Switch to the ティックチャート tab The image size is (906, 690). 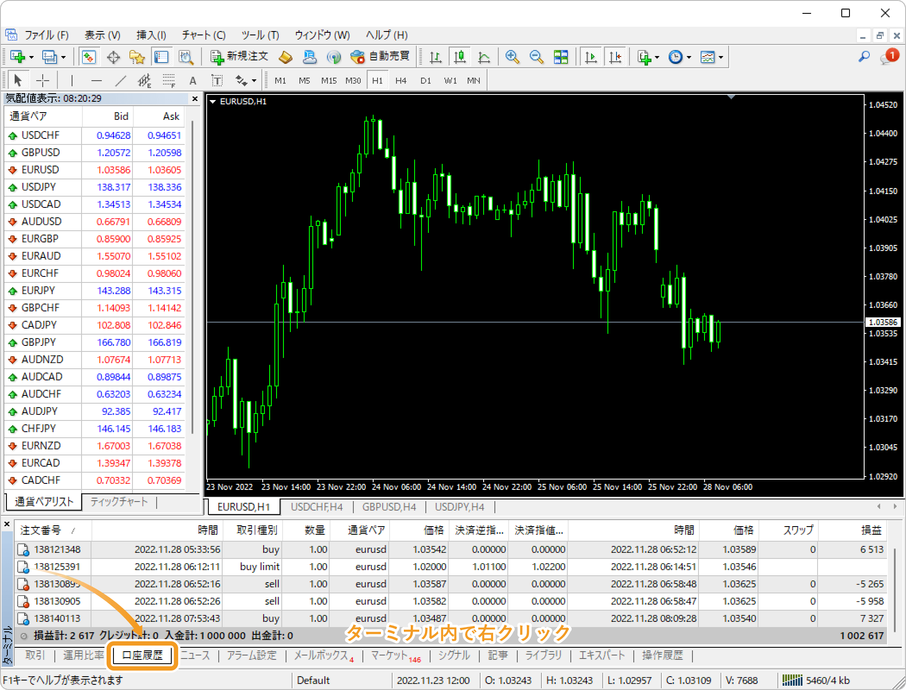click(x=119, y=502)
